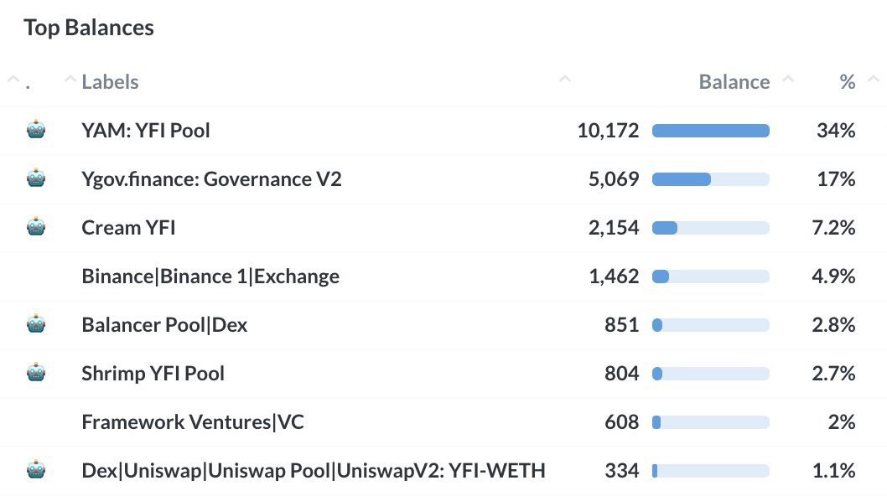Viewport: 887px width, 496px height.
Task: Click the 4.9% Binance percentage value
Action: pos(833,276)
